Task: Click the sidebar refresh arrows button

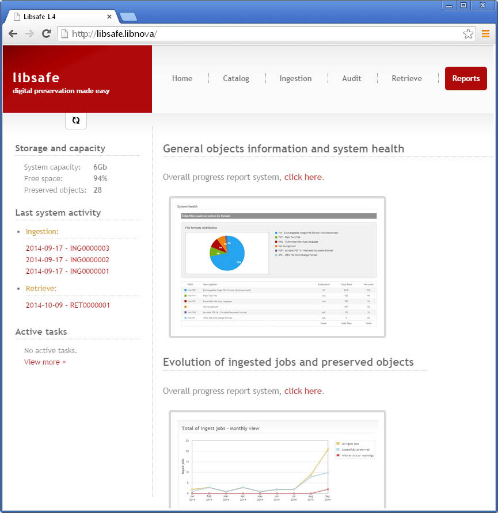Action: coord(76,120)
